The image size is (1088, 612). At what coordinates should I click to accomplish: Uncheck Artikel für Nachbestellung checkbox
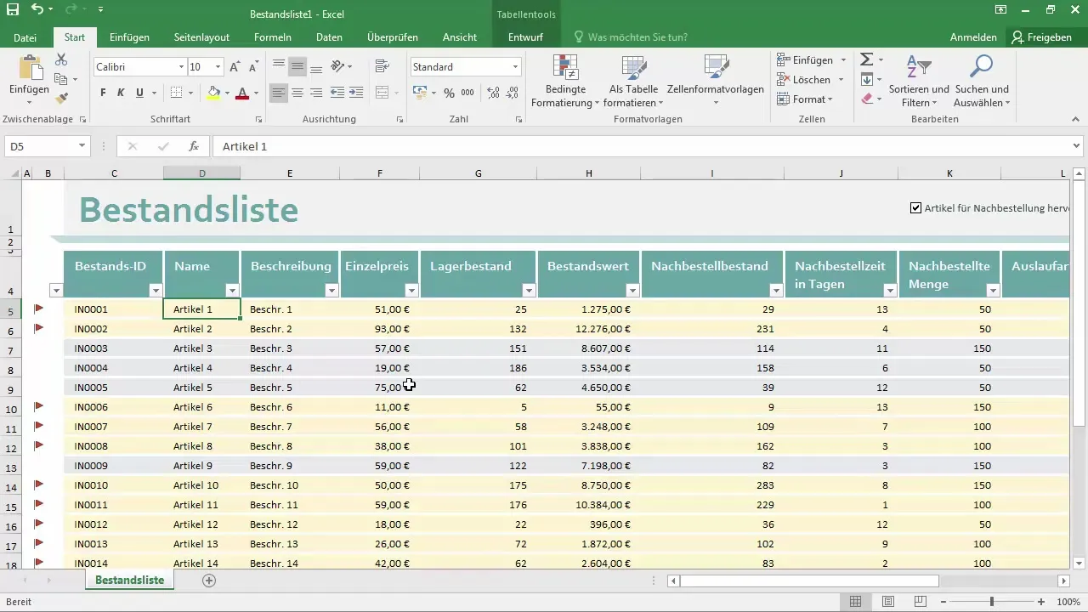tap(915, 208)
